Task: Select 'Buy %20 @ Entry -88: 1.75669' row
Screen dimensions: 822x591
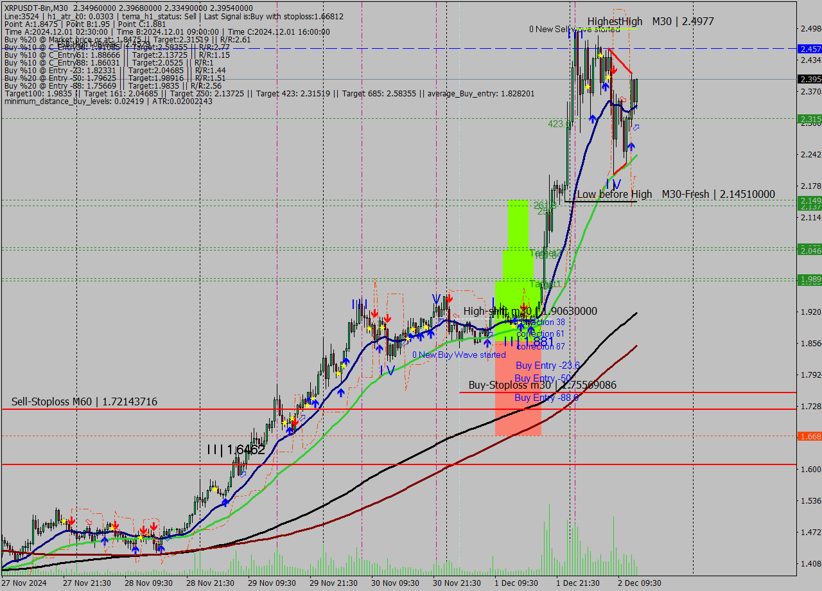Action: (x=113, y=86)
